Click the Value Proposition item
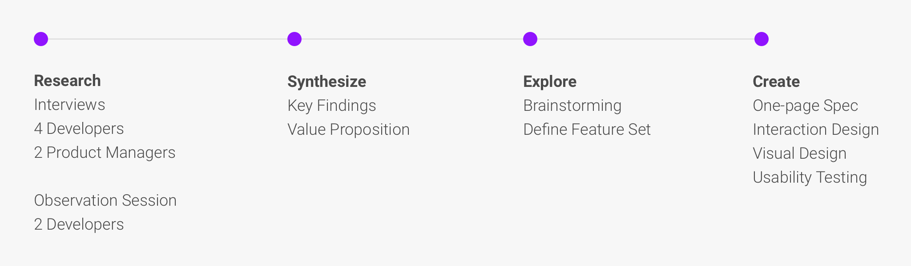Viewport: 911px width, 266px height. (349, 129)
